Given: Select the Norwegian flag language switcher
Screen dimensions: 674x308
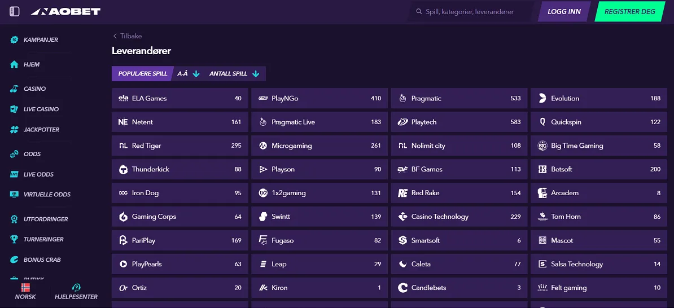Looking at the screenshot, I should coord(25,287).
